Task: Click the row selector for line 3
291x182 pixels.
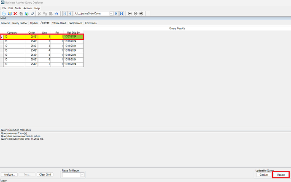Action: click(2, 46)
